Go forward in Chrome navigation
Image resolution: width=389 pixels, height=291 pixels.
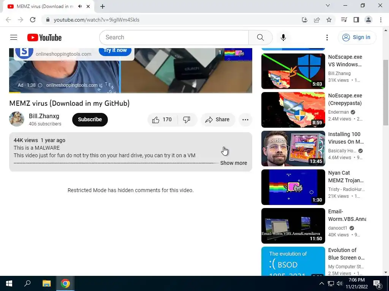[21, 20]
